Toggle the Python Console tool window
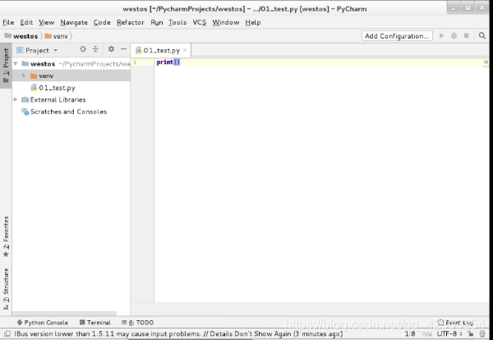The height and width of the screenshot is (340, 493). (x=42, y=323)
